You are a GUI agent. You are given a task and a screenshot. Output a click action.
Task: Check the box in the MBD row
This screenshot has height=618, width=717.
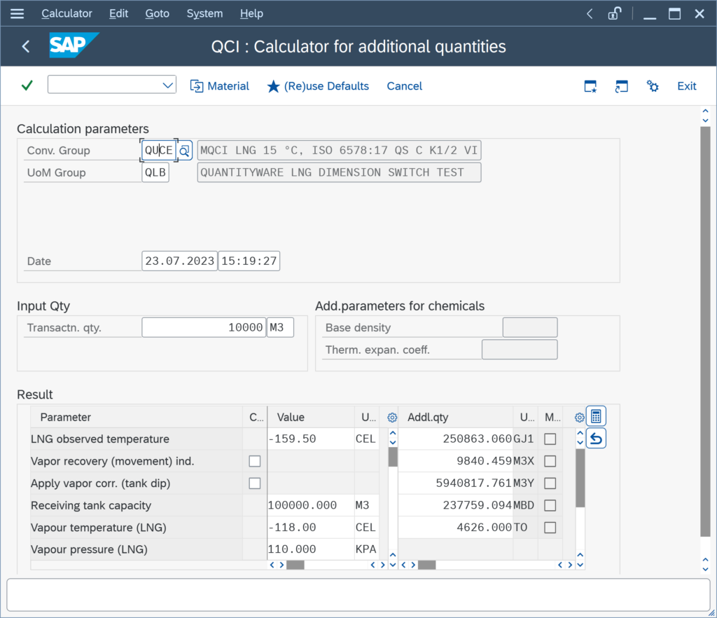550,505
